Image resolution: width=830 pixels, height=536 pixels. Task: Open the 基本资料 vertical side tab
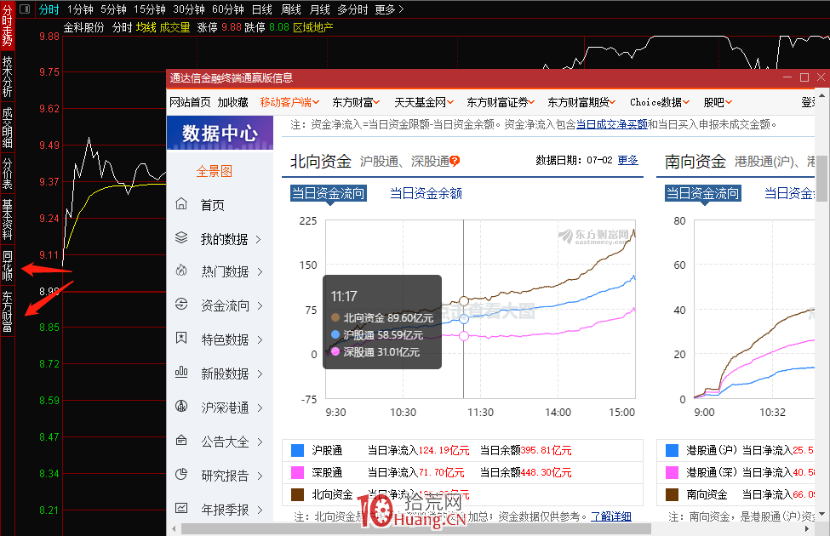[8, 219]
